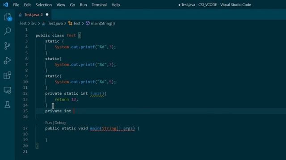This screenshot has width=286, height=160.
Task: Click the fun2() method name
Action: pyautogui.click(x=97, y=93)
